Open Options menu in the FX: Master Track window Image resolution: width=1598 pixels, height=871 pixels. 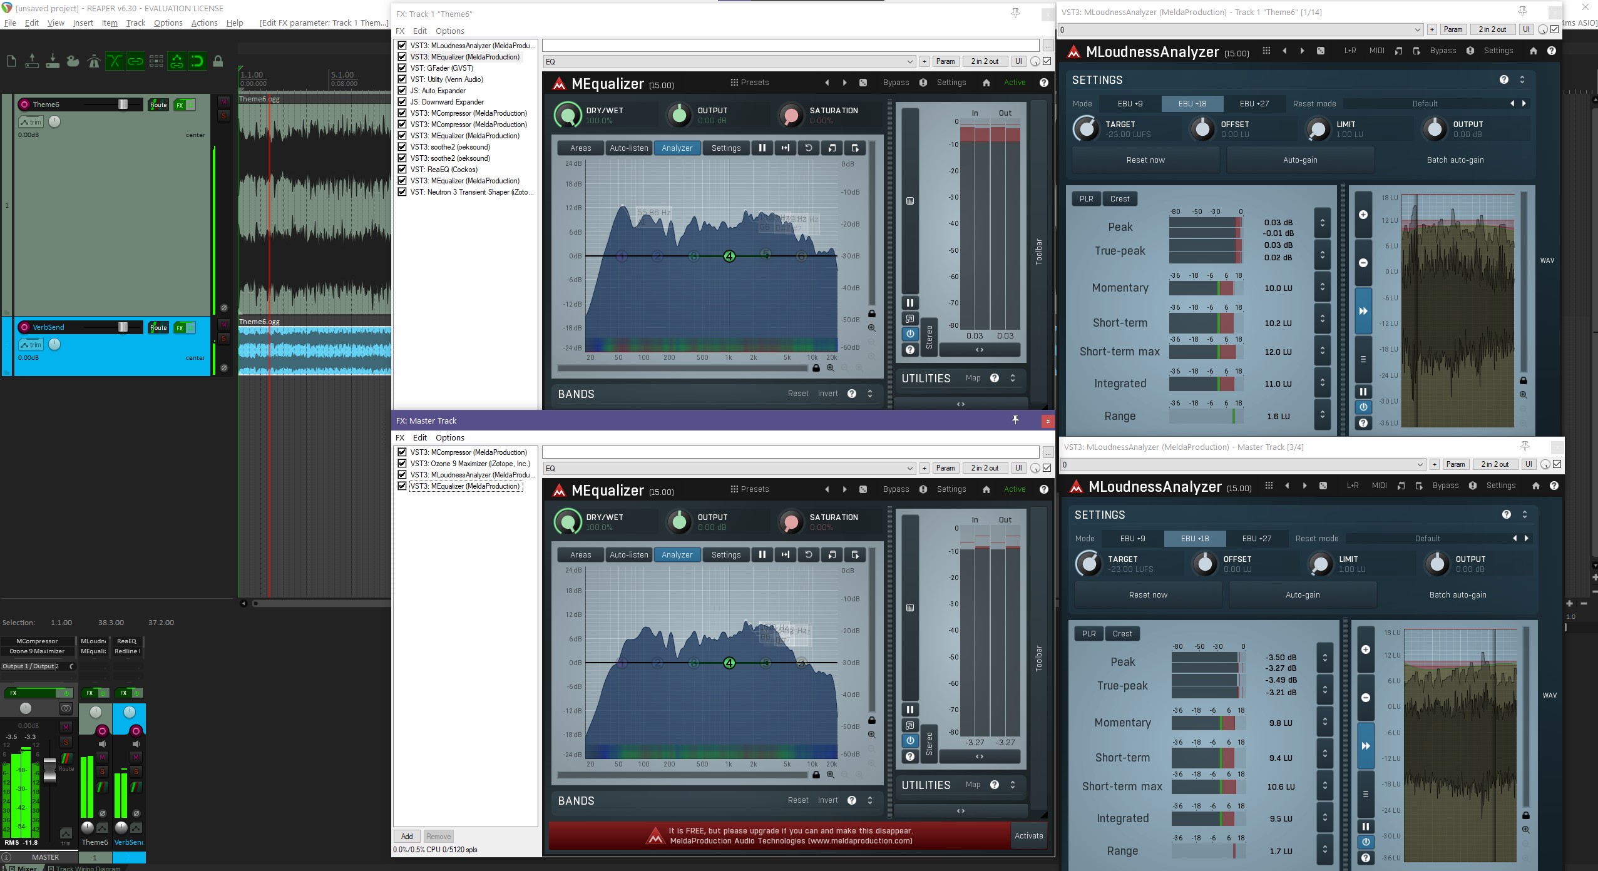click(x=449, y=438)
